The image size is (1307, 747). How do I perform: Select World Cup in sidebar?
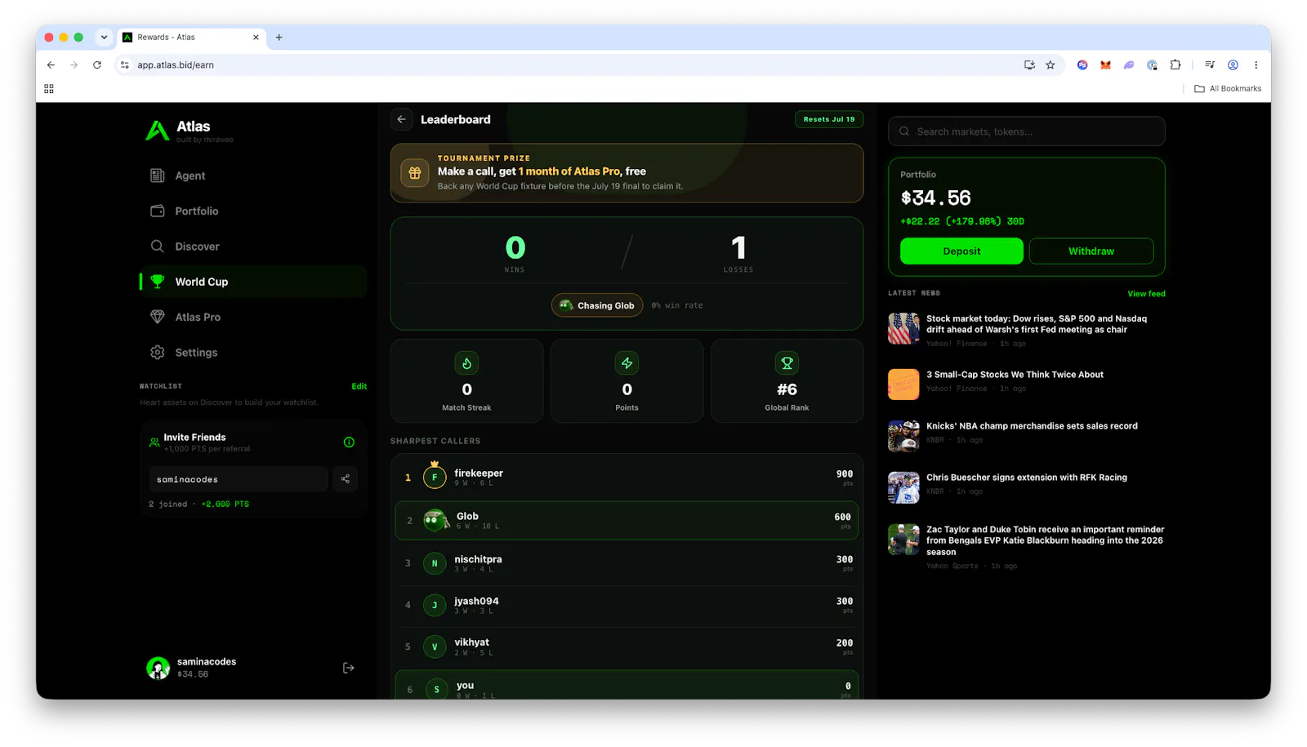click(253, 282)
